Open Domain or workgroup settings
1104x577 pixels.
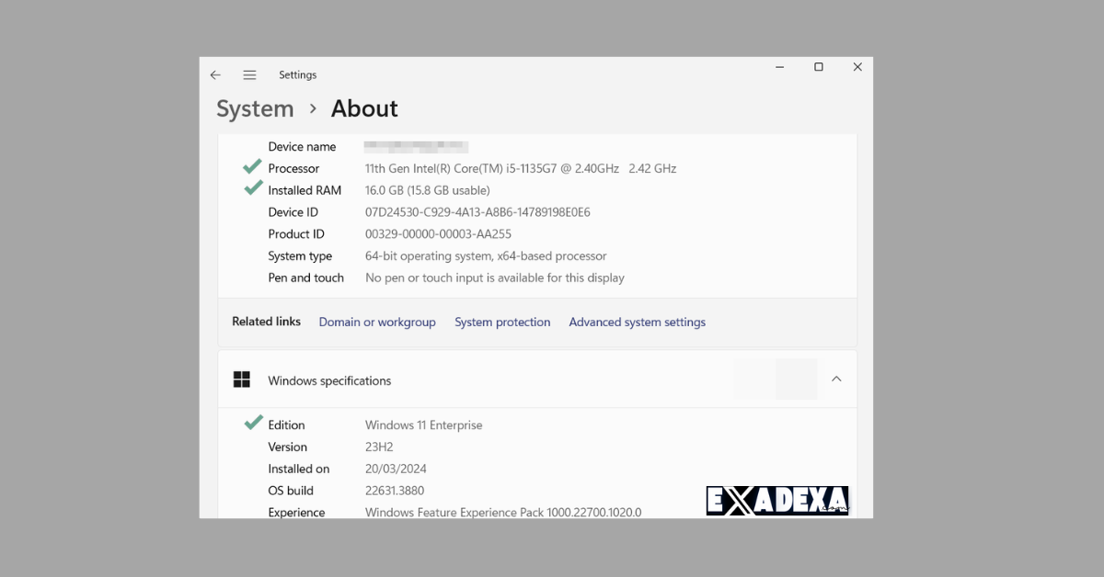click(x=377, y=322)
